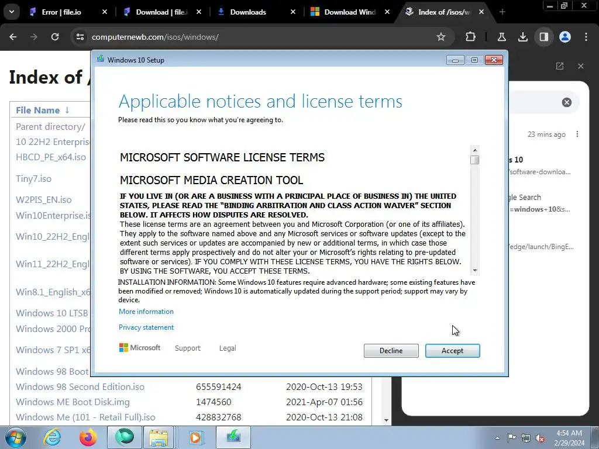Open the Chrome three-dot menu
Image resolution: width=599 pixels, height=449 pixels.
pos(586,37)
